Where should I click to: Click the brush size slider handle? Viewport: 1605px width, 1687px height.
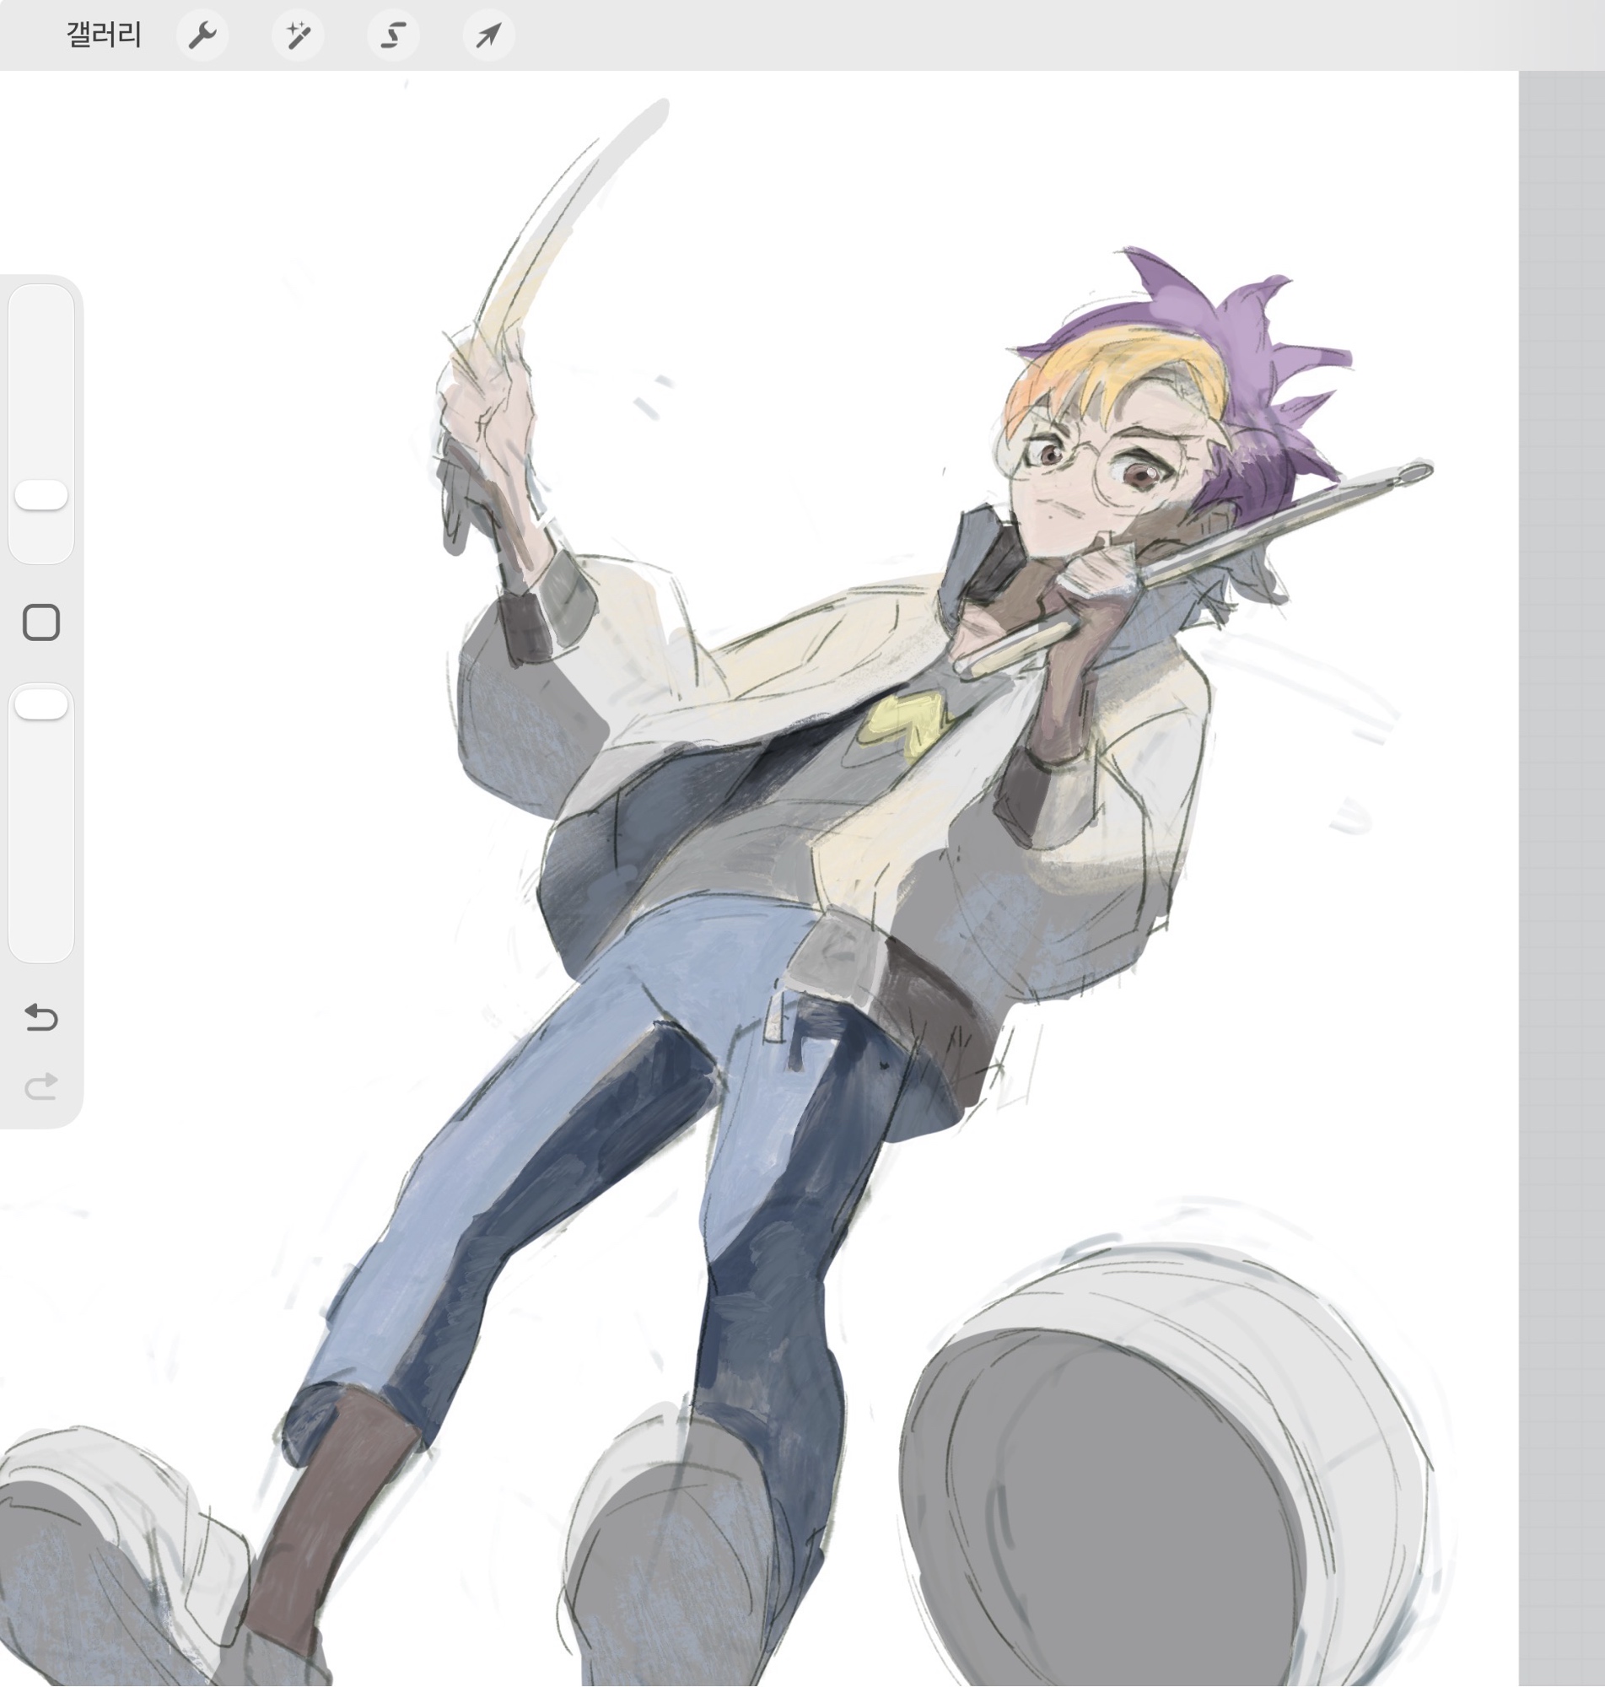coord(41,495)
